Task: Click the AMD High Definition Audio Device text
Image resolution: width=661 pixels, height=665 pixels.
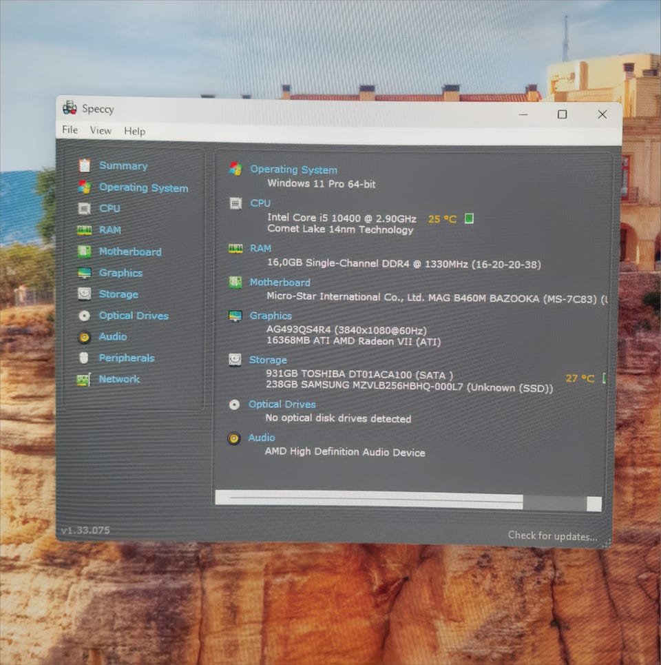Action: 345,451
